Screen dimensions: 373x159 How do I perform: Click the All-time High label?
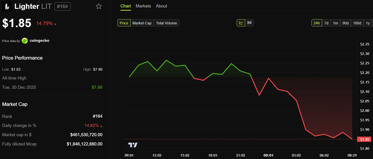point(14,78)
